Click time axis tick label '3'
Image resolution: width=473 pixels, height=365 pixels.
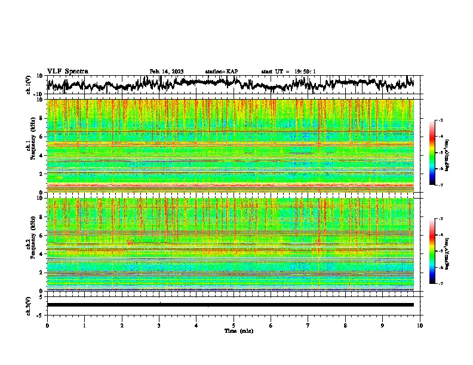coord(159,326)
